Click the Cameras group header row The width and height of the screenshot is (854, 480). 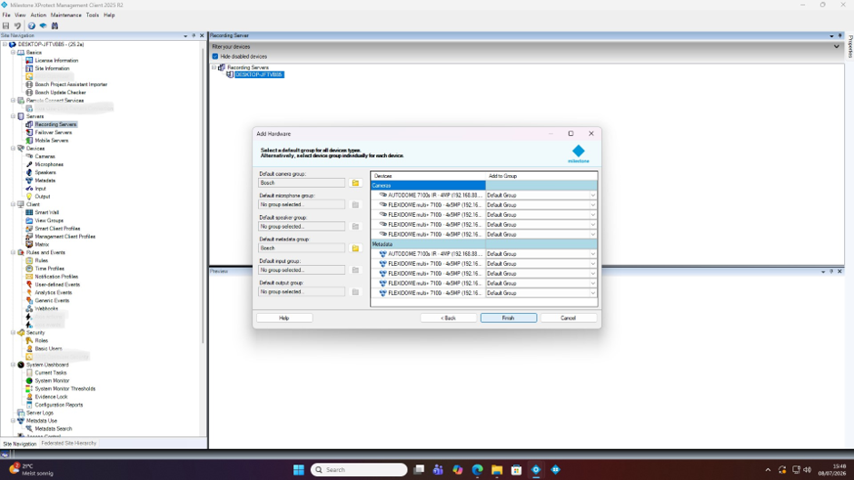pyautogui.click(x=483, y=186)
